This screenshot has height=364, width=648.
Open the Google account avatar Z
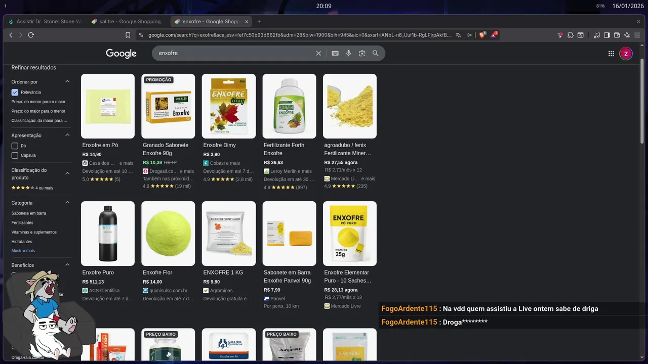[x=626, y=54]
